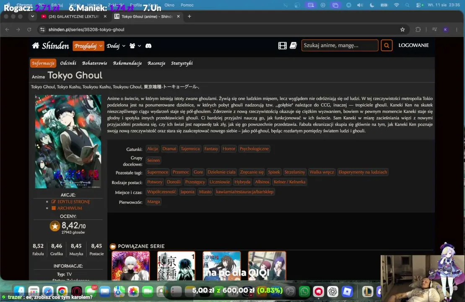Open the Discord icon link
This screenshot has height=302, width=465.
pyautogui.click(x=148, y=46)
